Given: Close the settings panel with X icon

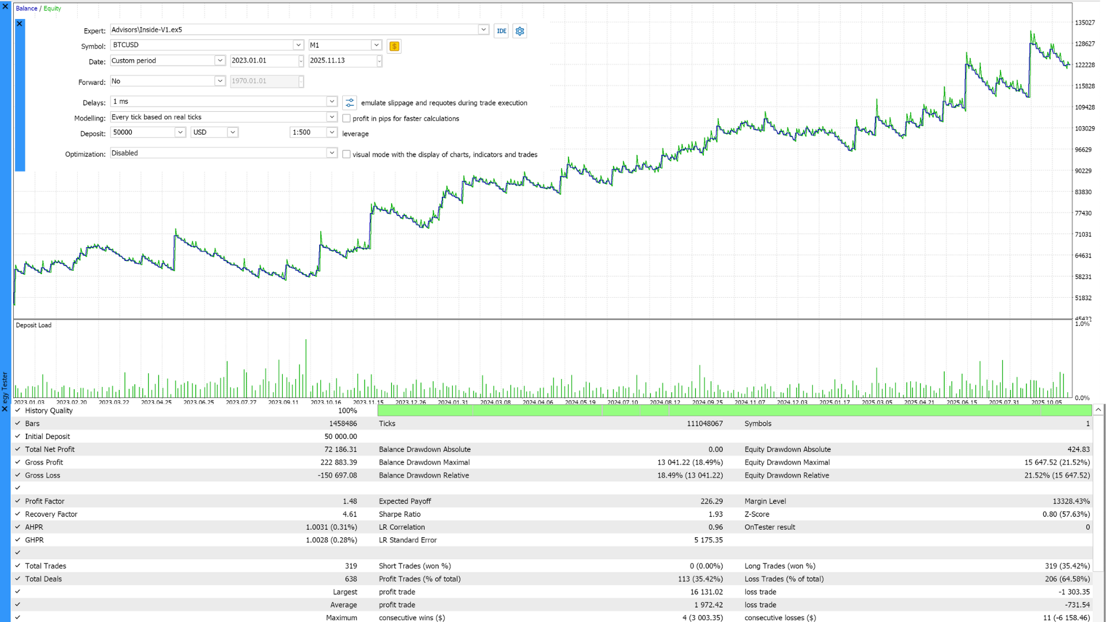Looking at the screenshot, I should point(20,24).
